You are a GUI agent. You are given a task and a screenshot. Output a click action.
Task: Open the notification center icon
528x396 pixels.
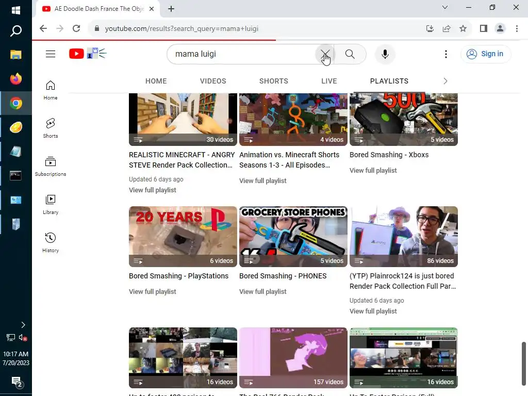(16, 382)
